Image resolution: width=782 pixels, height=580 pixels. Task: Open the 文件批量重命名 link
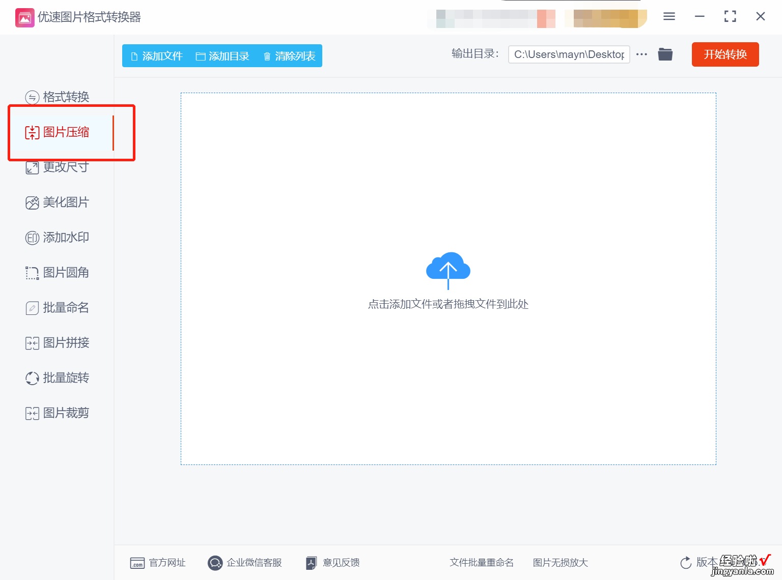tap(482, 563)
